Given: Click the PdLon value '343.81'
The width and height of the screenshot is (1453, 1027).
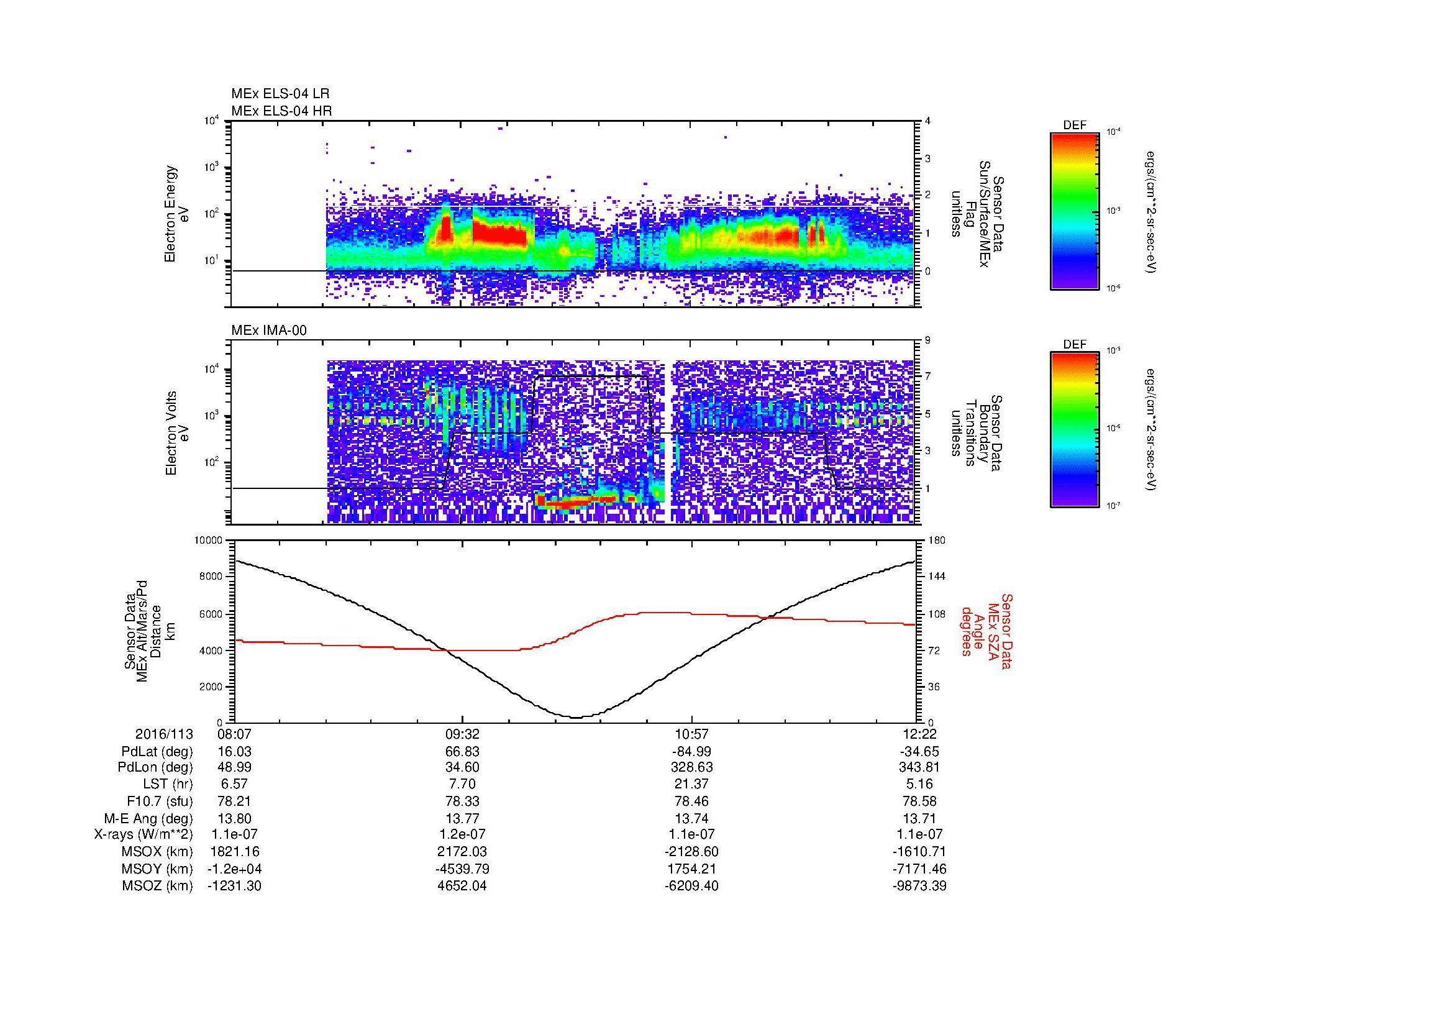Looking at the screenshot, I should [x=921, y=767].
